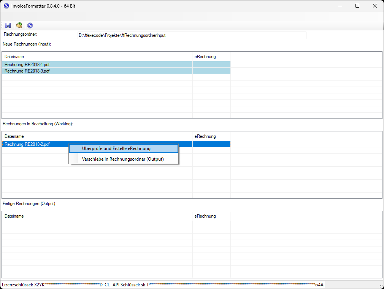Click Dateiname column header in Working list
The height and width of the screenshot is (289, 384).
[14, 136]
